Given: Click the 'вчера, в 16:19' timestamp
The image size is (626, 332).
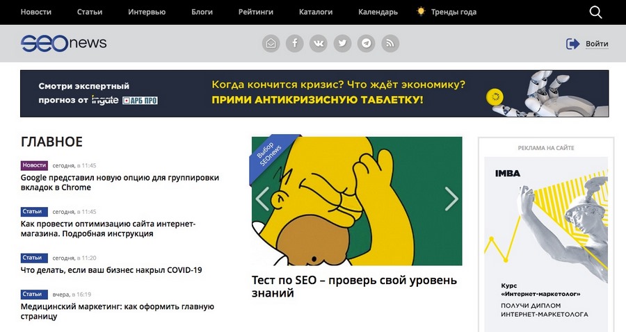Looking at the screenshot, I should [72, 294].
